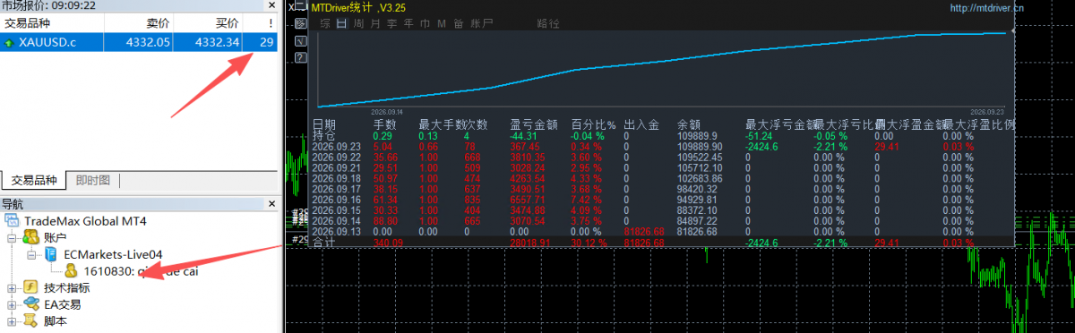Click the 买价 column header
1075x333 pixels.
pos(228,23)
